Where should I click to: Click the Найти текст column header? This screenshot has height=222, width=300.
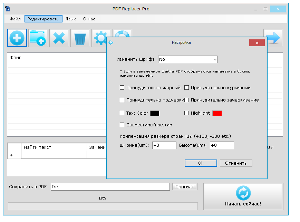[54, 147]
